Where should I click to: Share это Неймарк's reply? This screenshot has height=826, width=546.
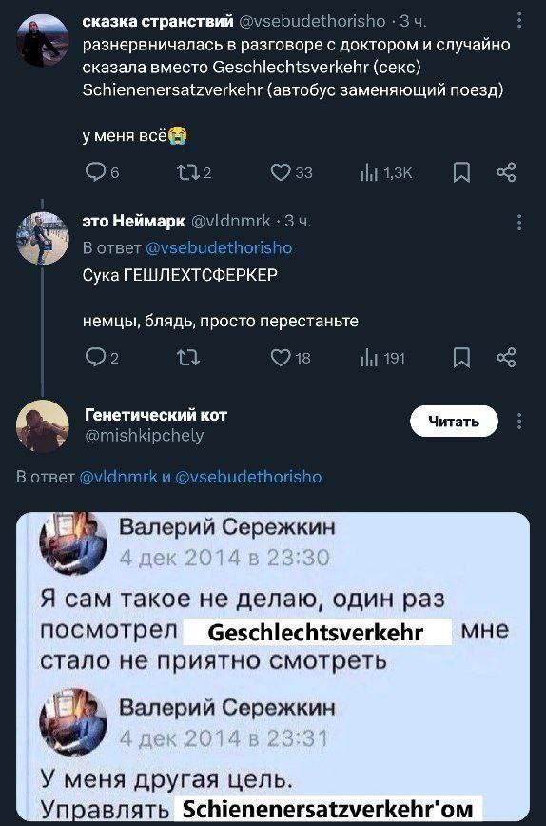(506, 358)
